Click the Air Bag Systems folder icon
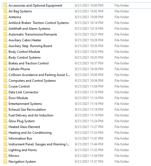151x166 pixels. pyautogui.click(x=5, y=11)
